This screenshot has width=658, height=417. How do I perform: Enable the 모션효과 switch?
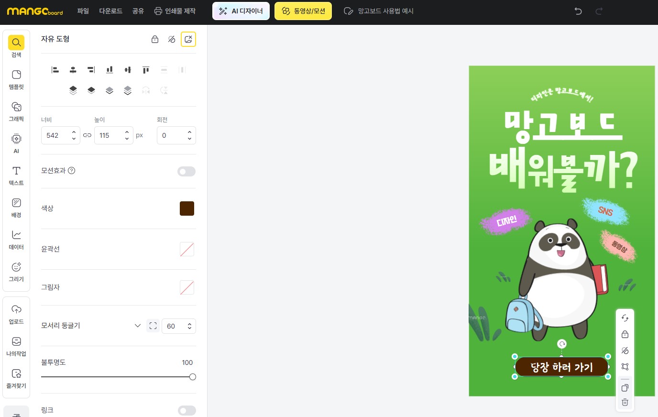186,171
